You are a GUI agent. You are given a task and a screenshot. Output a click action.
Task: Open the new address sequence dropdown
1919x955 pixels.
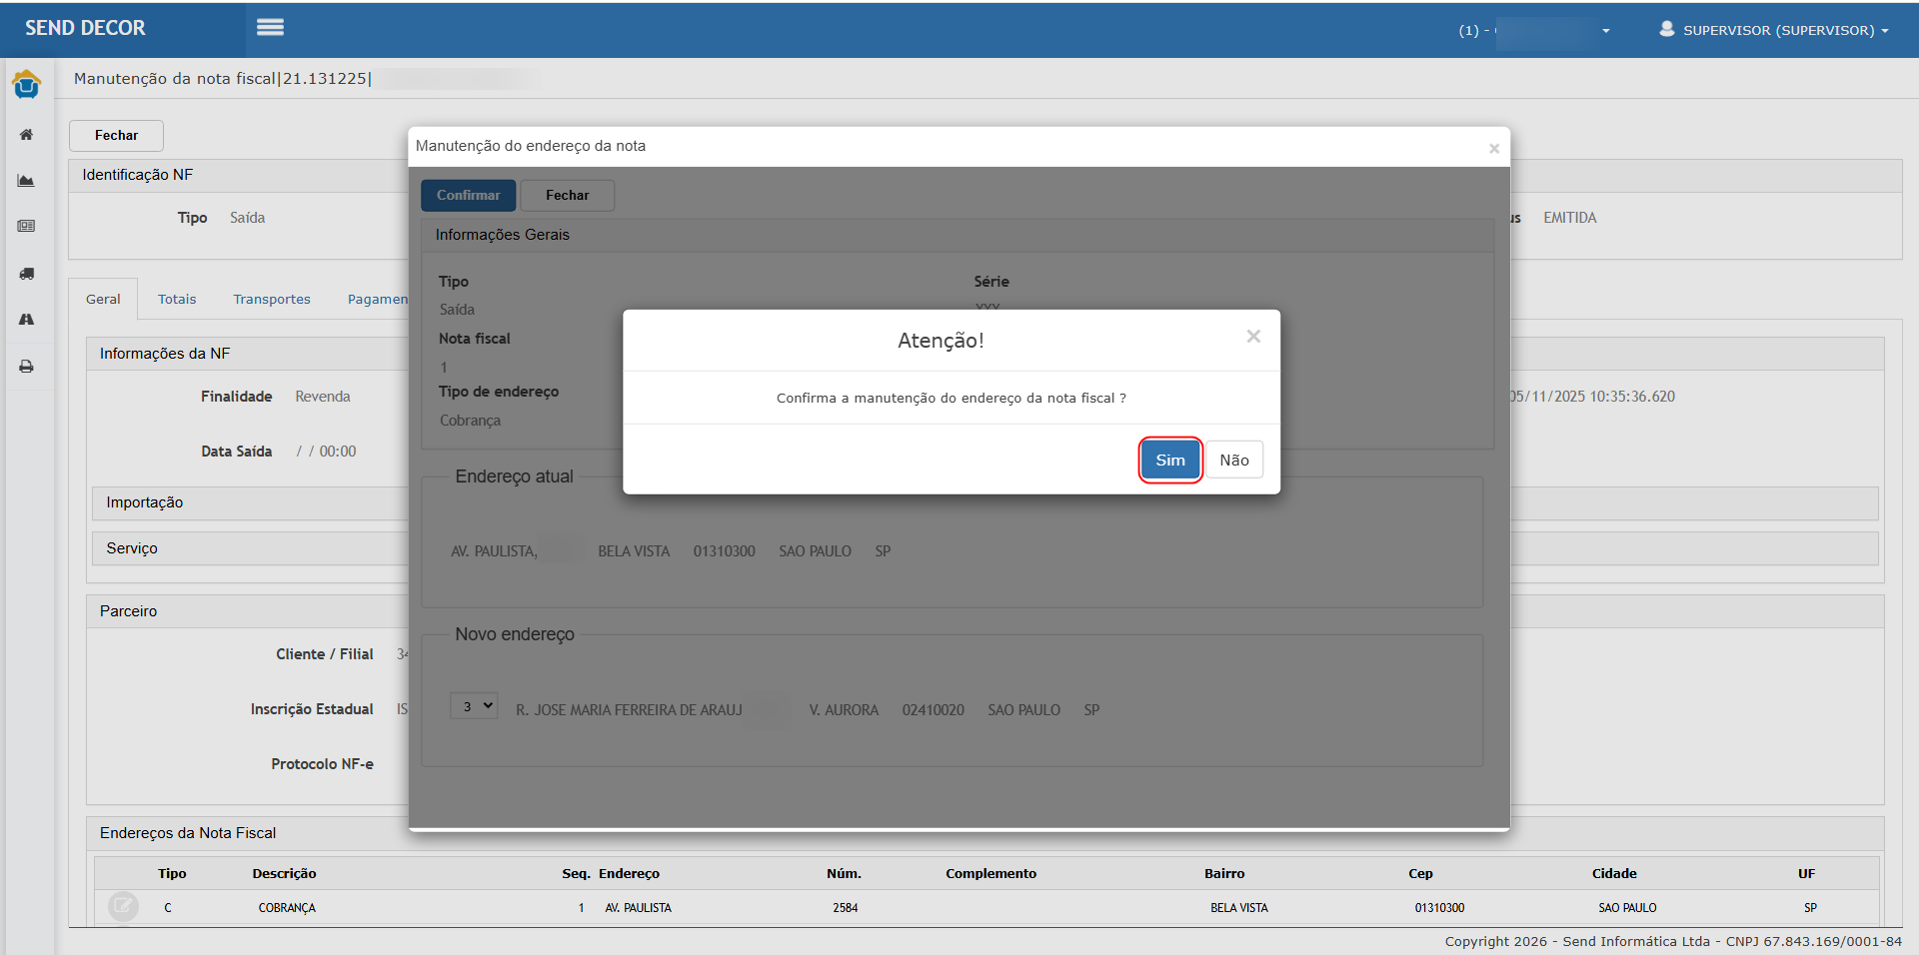[474, 706]
